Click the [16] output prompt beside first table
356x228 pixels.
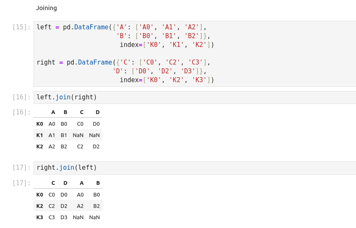(21, 112)
